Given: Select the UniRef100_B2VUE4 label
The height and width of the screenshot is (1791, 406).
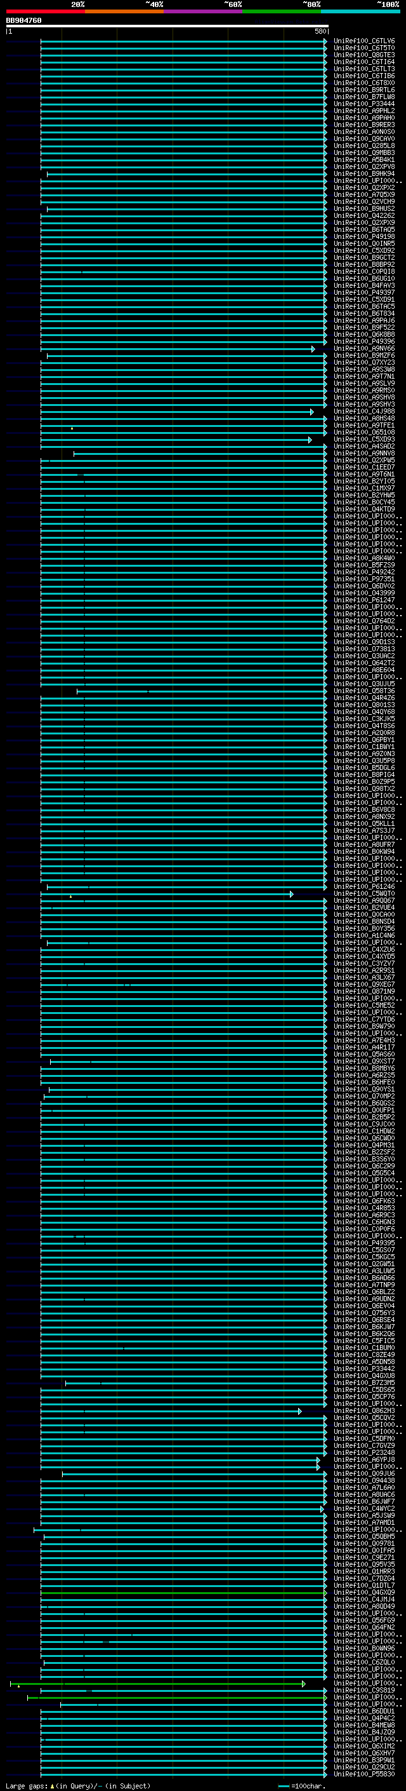Looking at the screenshot, I should tap(363, 908).
